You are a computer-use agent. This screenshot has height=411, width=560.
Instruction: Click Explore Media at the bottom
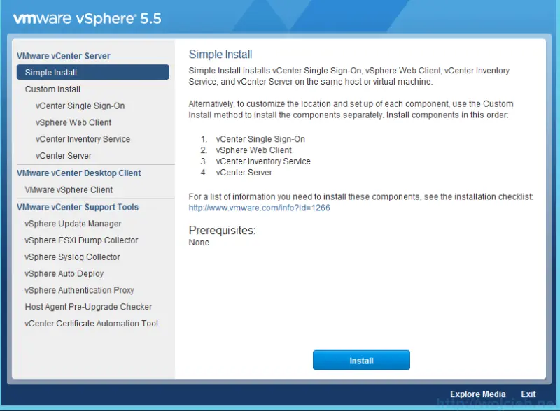477,394
